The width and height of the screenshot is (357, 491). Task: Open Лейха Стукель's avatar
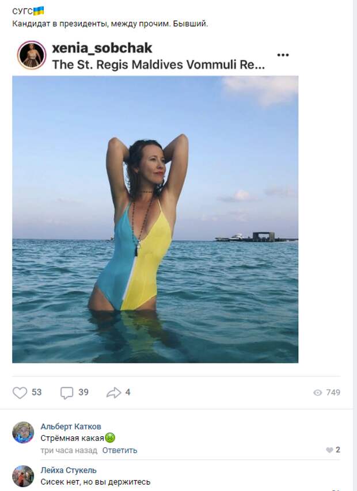click(x=23, y=476)
